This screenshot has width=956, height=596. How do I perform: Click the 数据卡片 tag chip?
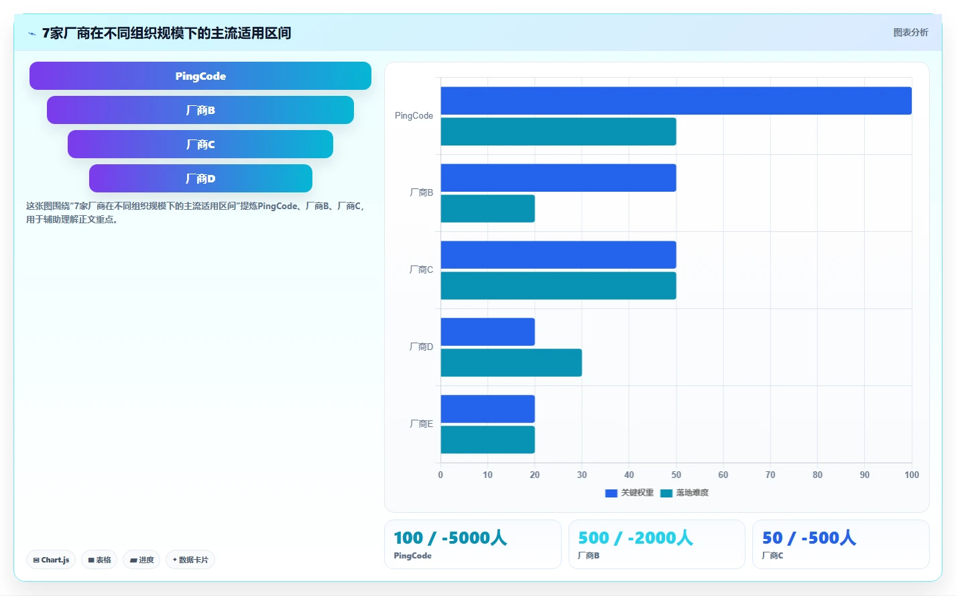[x=190, y=560]
